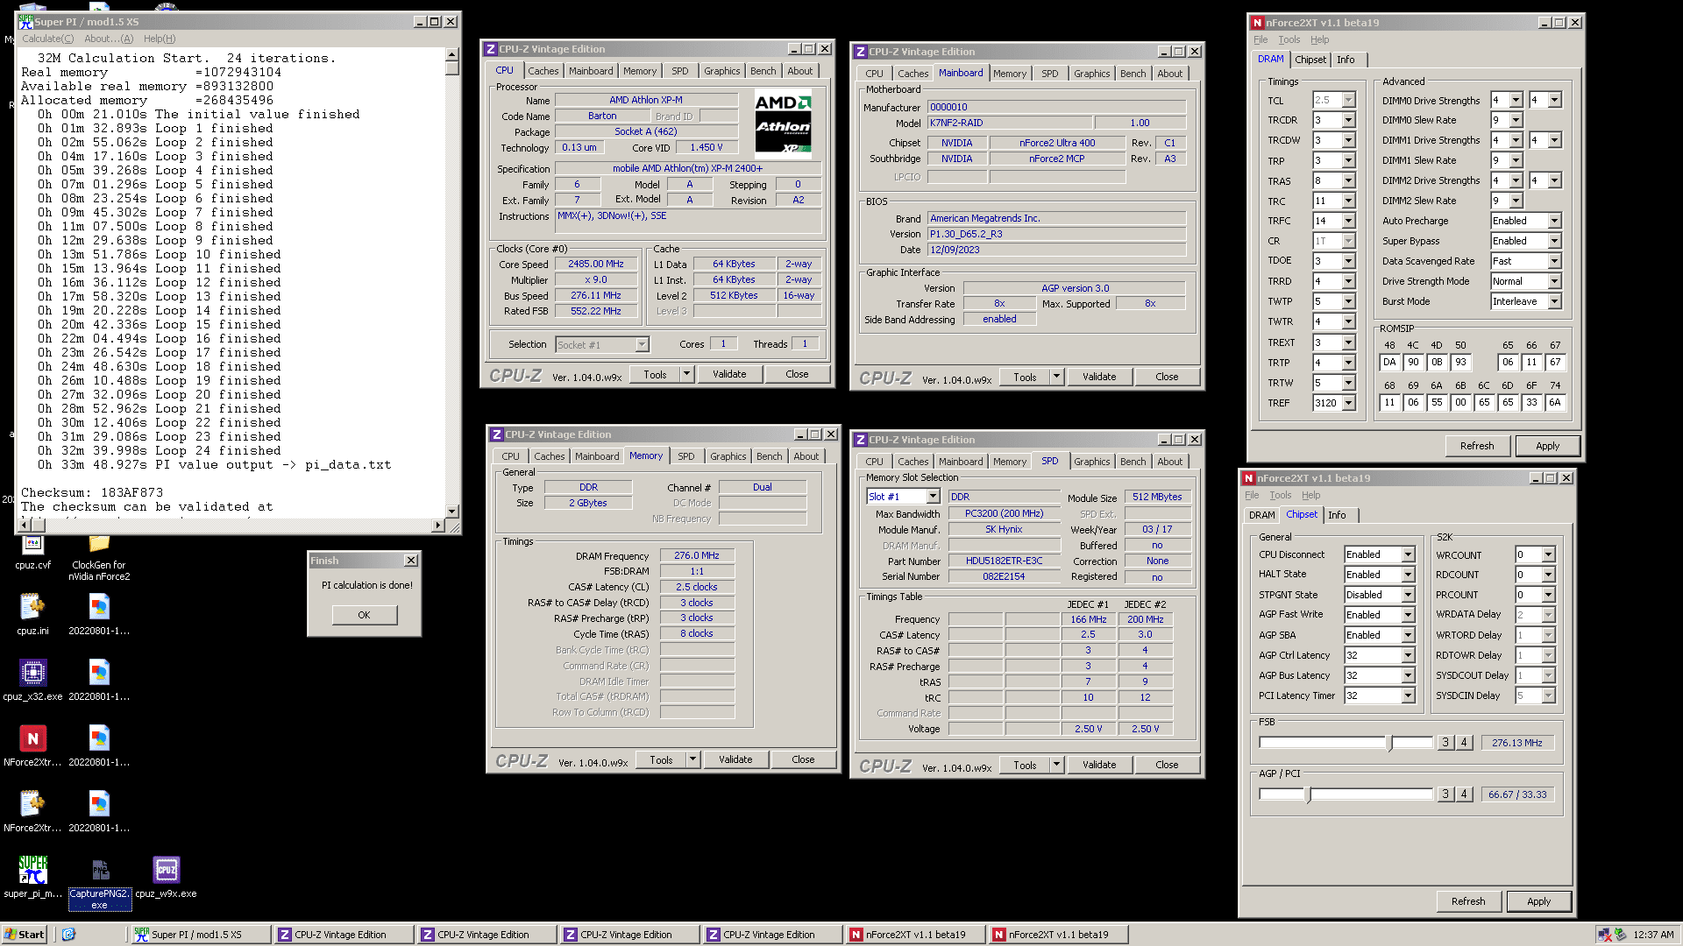Switch to Caches tab in CPU-Z processor window
This screenshot has height=946, width=1683.
(x=543, y=71)
